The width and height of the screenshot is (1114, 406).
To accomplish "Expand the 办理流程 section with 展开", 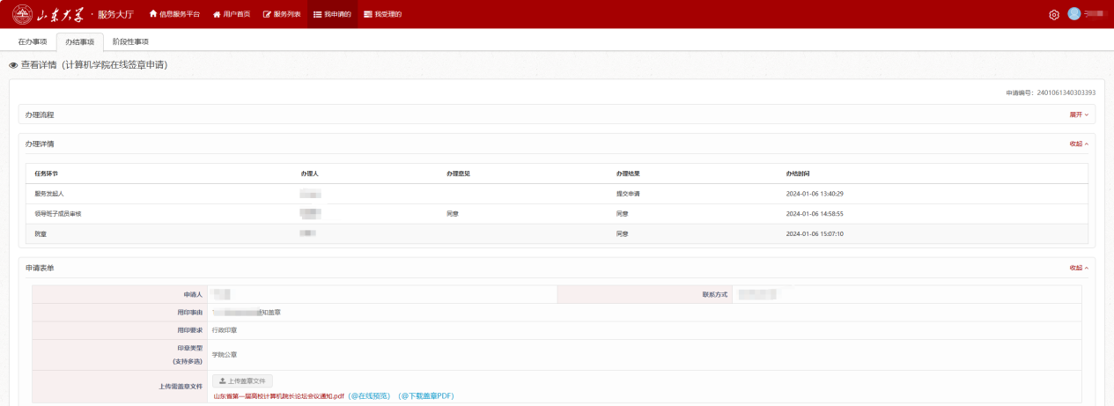I will tap(1079, 114).
